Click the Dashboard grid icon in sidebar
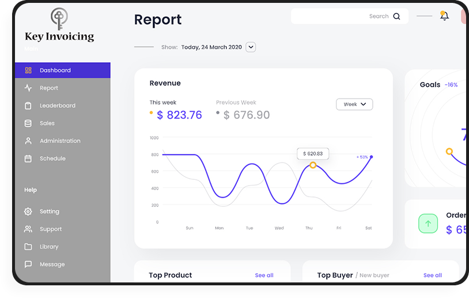469x298 pixels. [x=28, y=70]
